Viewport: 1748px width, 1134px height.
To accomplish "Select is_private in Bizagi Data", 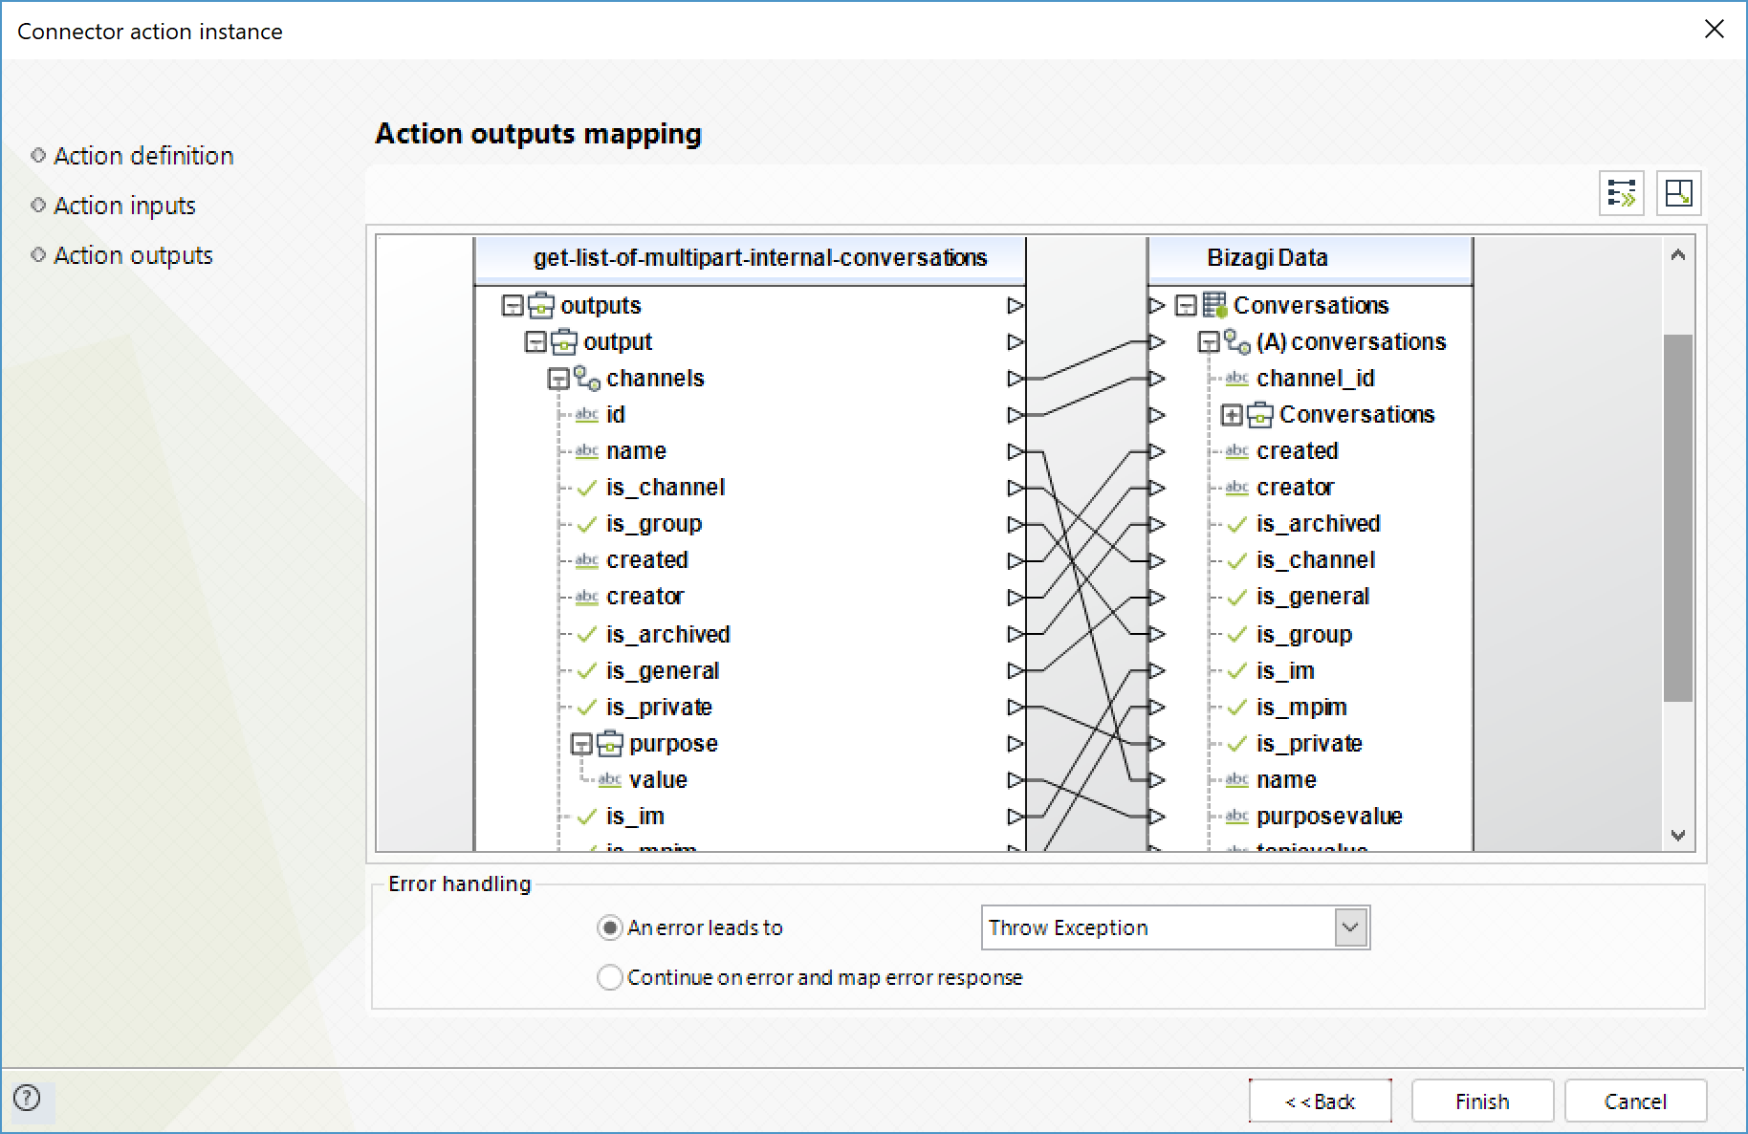I will [1309, 744].
